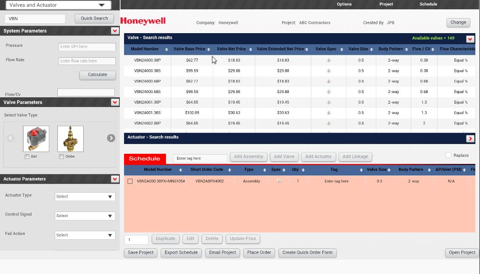Screen dimensions: 480x274
Task: Enable the Ball valve type checkbox
Action: (x=27, y=157)
